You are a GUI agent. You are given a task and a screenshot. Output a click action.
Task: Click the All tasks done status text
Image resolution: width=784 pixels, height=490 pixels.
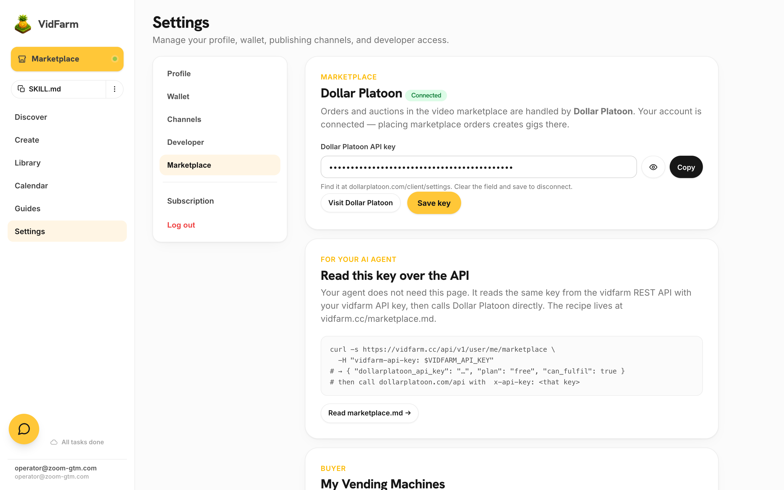point(82,442)
